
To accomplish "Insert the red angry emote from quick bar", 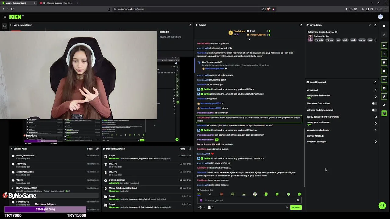I will (222, 194).
